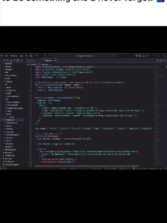The height and width of the screenshot is (223, 167).
Task: Click the circular editor action icon beside the ellipsis
Action: click(x=161, y=61)
